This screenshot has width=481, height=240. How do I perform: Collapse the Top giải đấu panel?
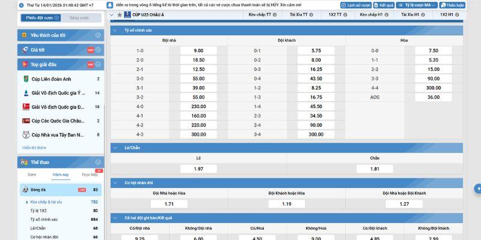click(98, 65)
